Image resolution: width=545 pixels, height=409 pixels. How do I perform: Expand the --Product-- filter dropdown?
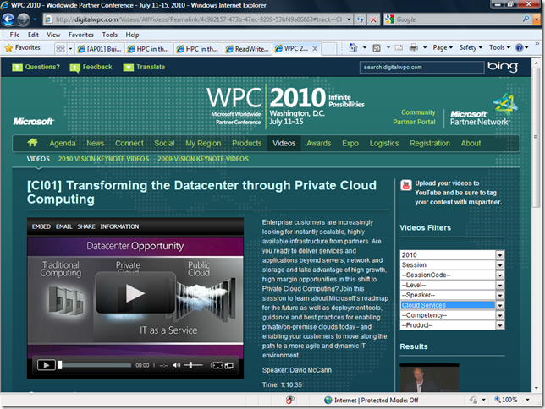click(x=499, y=325)
